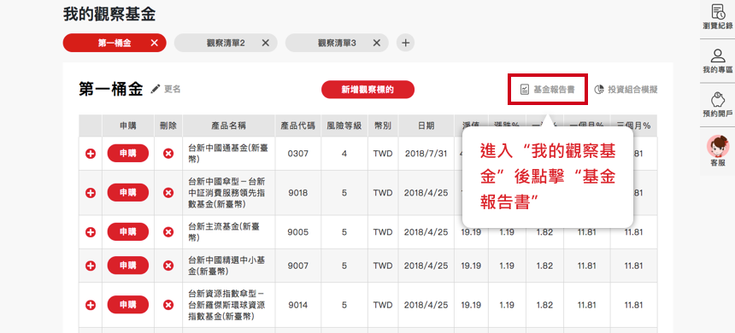Viewport: 735px width, 333px height.
Task: Open 瀏覽紀錄 browsing history sidebar icon
Action: [717, 17]
